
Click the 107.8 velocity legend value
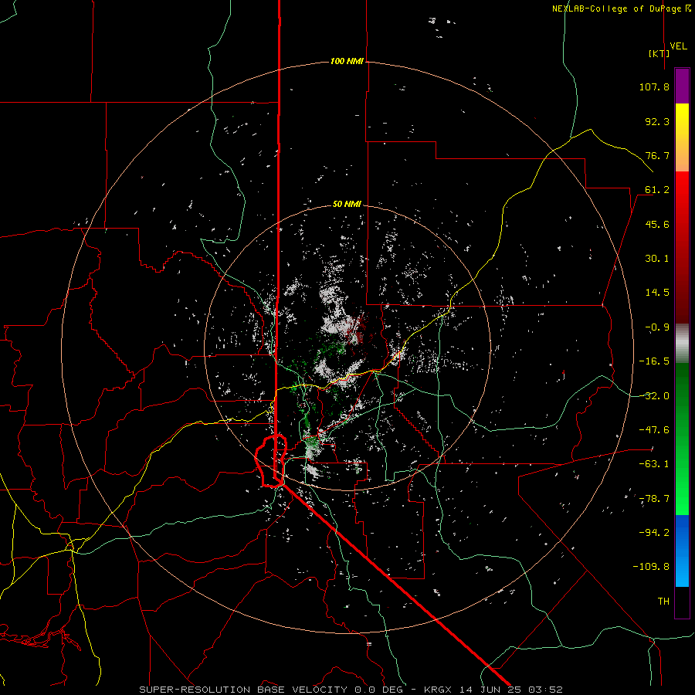654,86
